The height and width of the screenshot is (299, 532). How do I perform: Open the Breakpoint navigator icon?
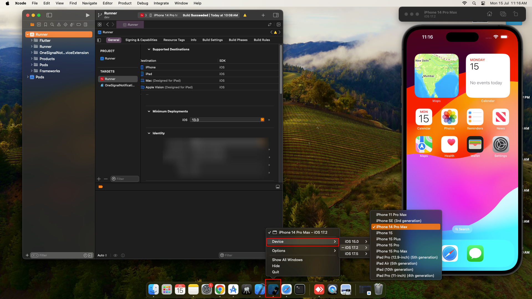[79, 24]
